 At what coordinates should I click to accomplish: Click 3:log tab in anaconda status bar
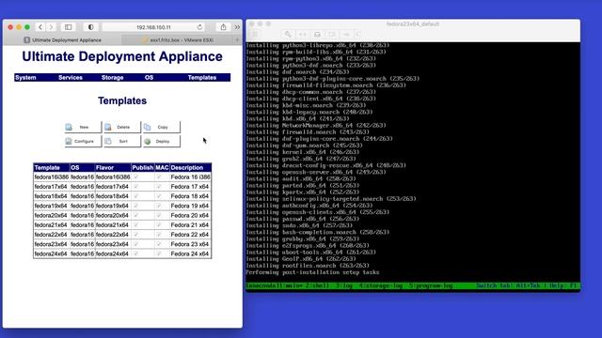click(344, 285)
